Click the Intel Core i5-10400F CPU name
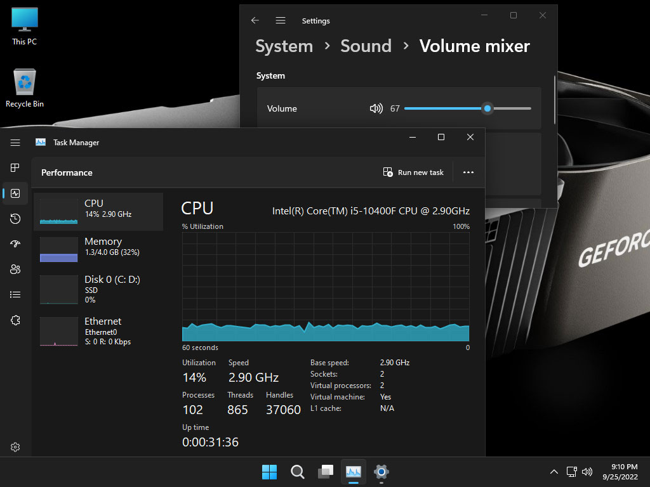The image size is (650, 487). tap(371, 211)
